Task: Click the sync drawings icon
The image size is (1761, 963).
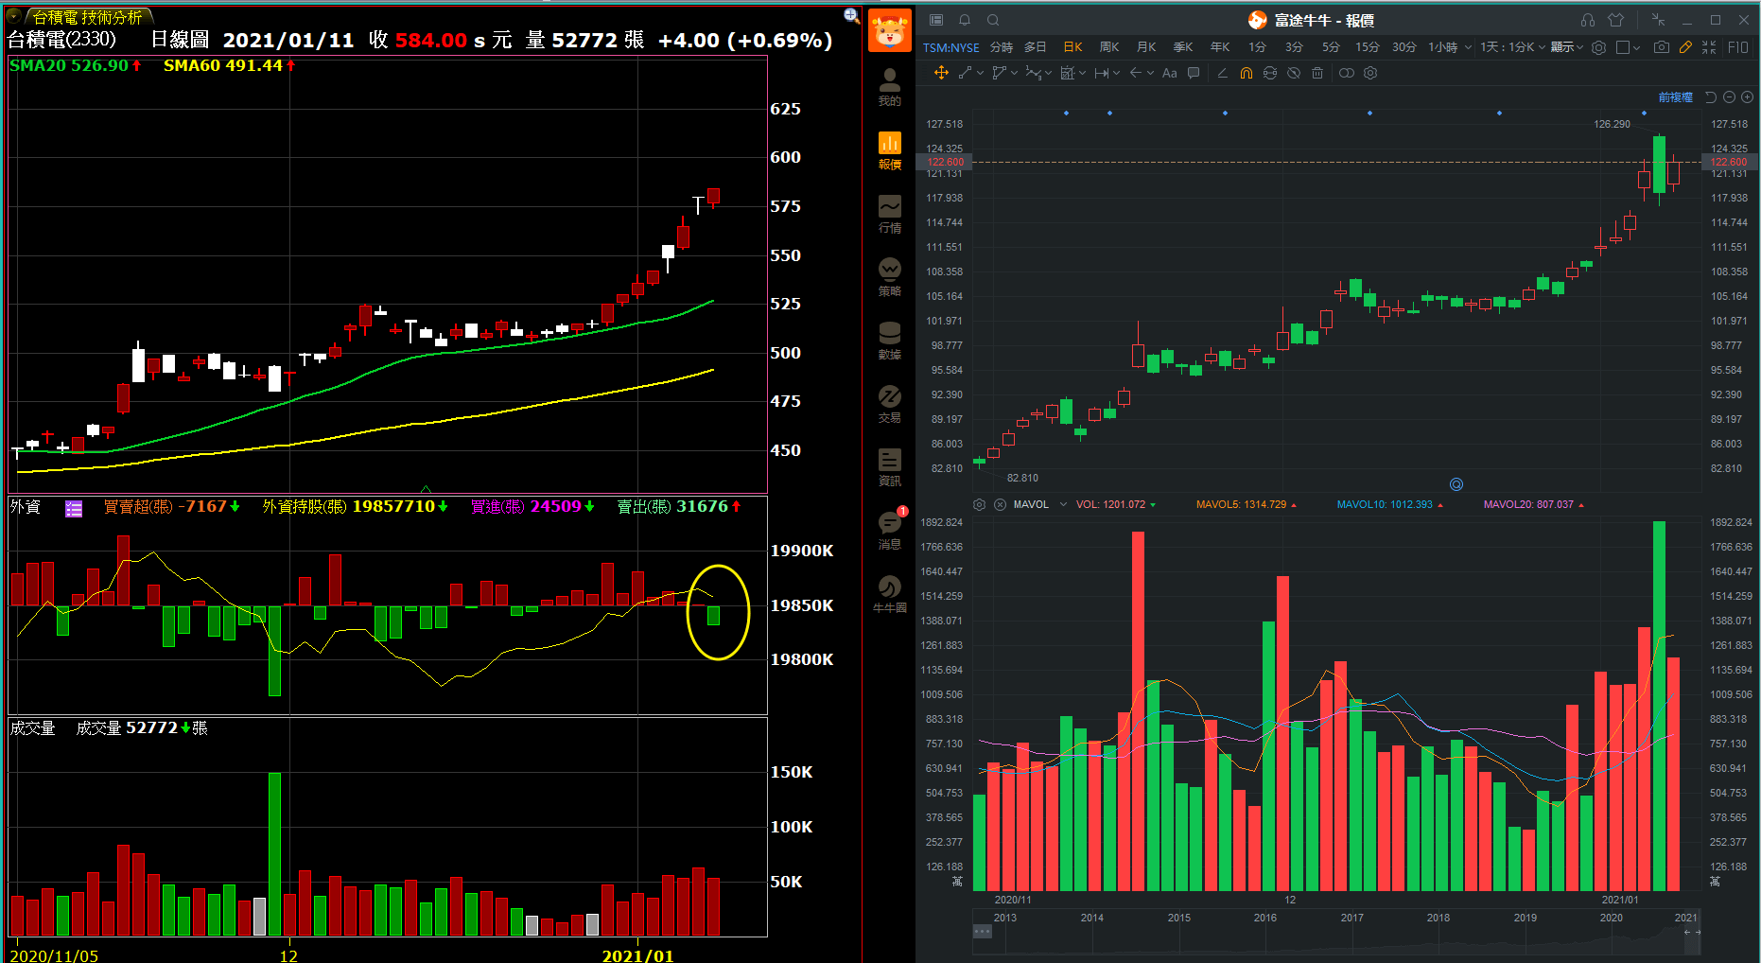Action: tap(1270, 73)
